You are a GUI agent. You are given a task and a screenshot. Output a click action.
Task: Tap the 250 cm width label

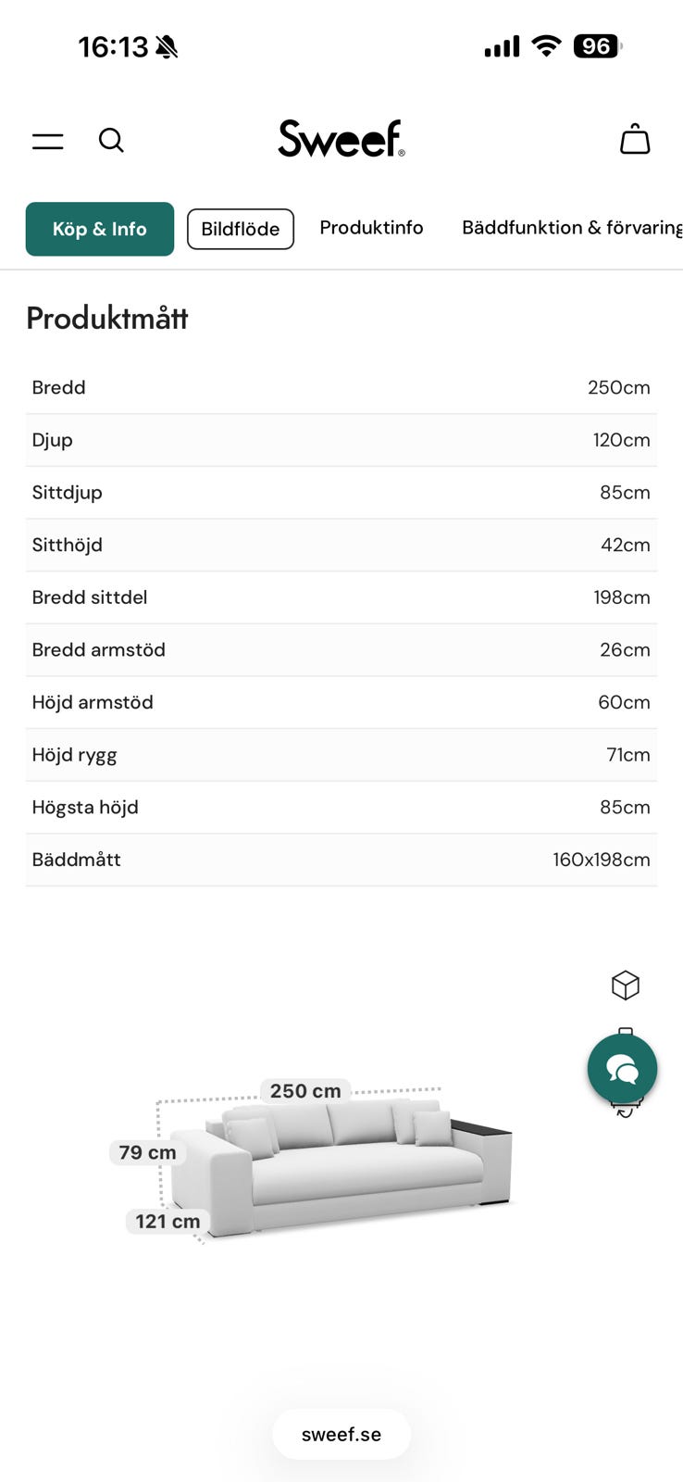click(305, 1091)
